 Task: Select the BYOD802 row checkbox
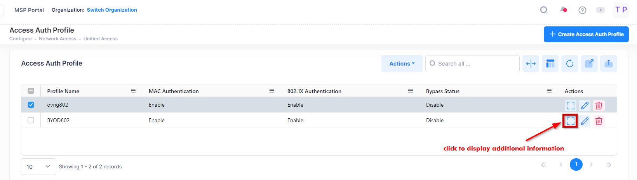[31, 120]
